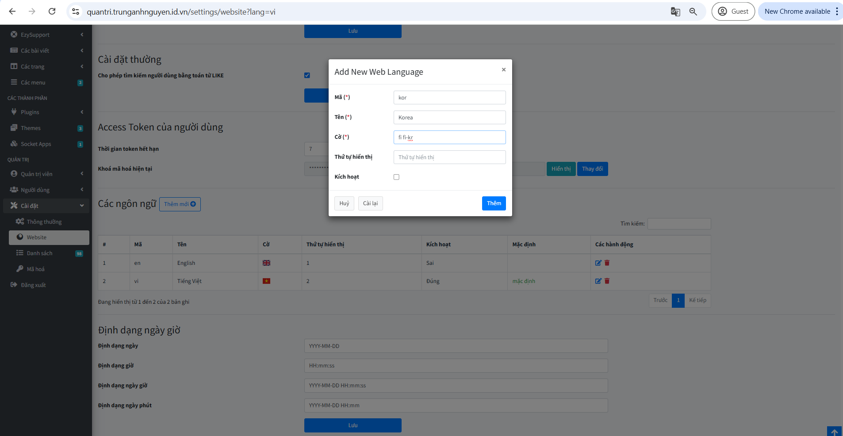Go to the Kế tiếp page

click(x=698, y=300)
